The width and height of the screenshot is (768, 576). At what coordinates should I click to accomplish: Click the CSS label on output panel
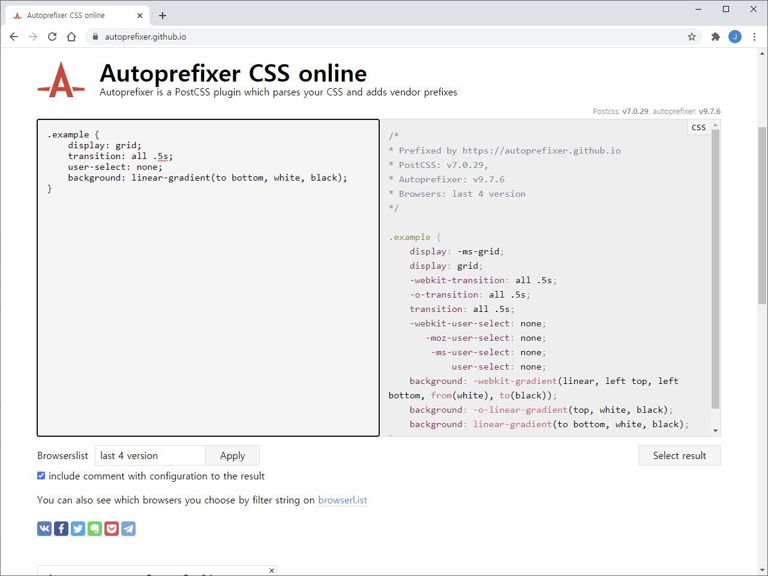tap(698, 127)
